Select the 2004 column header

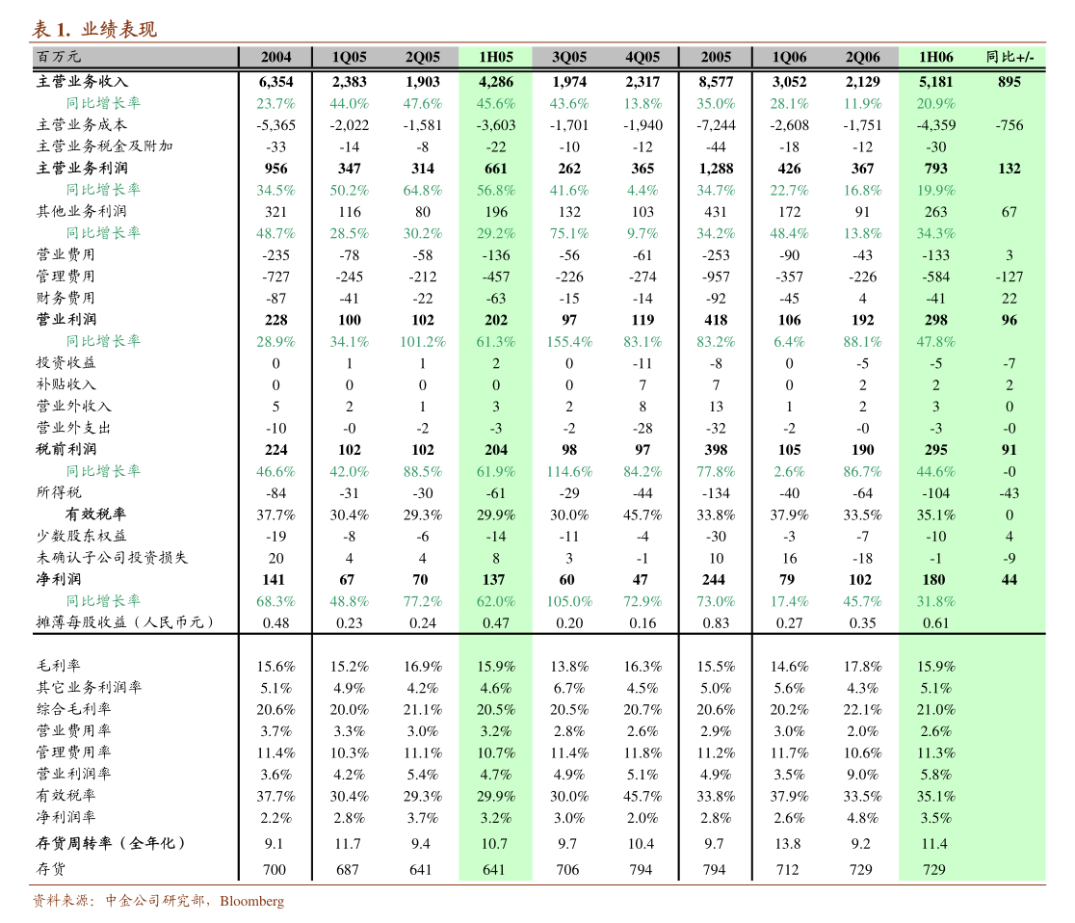pos(275,57)
